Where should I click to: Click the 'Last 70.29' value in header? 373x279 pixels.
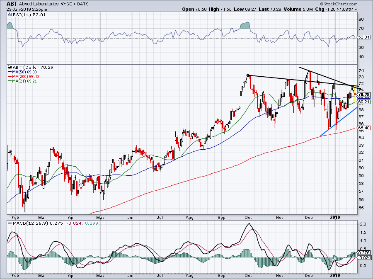[270, 9]
